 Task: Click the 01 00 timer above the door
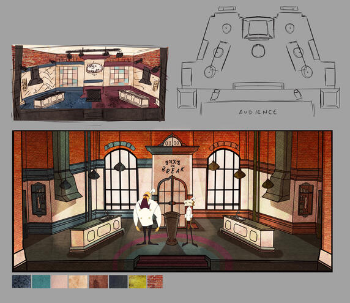[172, 143]
